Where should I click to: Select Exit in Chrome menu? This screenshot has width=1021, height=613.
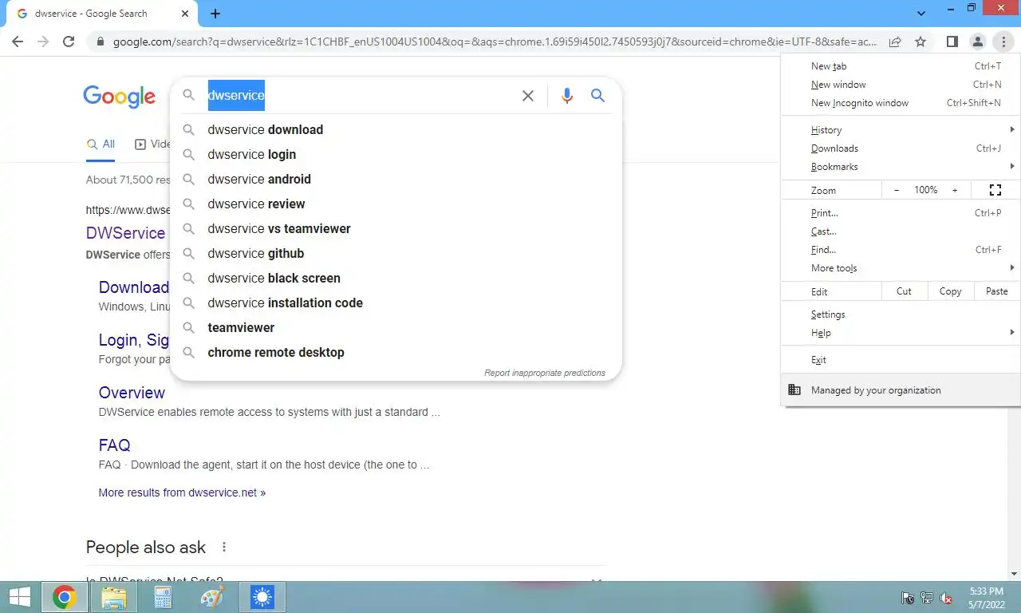tap(901, 360)
